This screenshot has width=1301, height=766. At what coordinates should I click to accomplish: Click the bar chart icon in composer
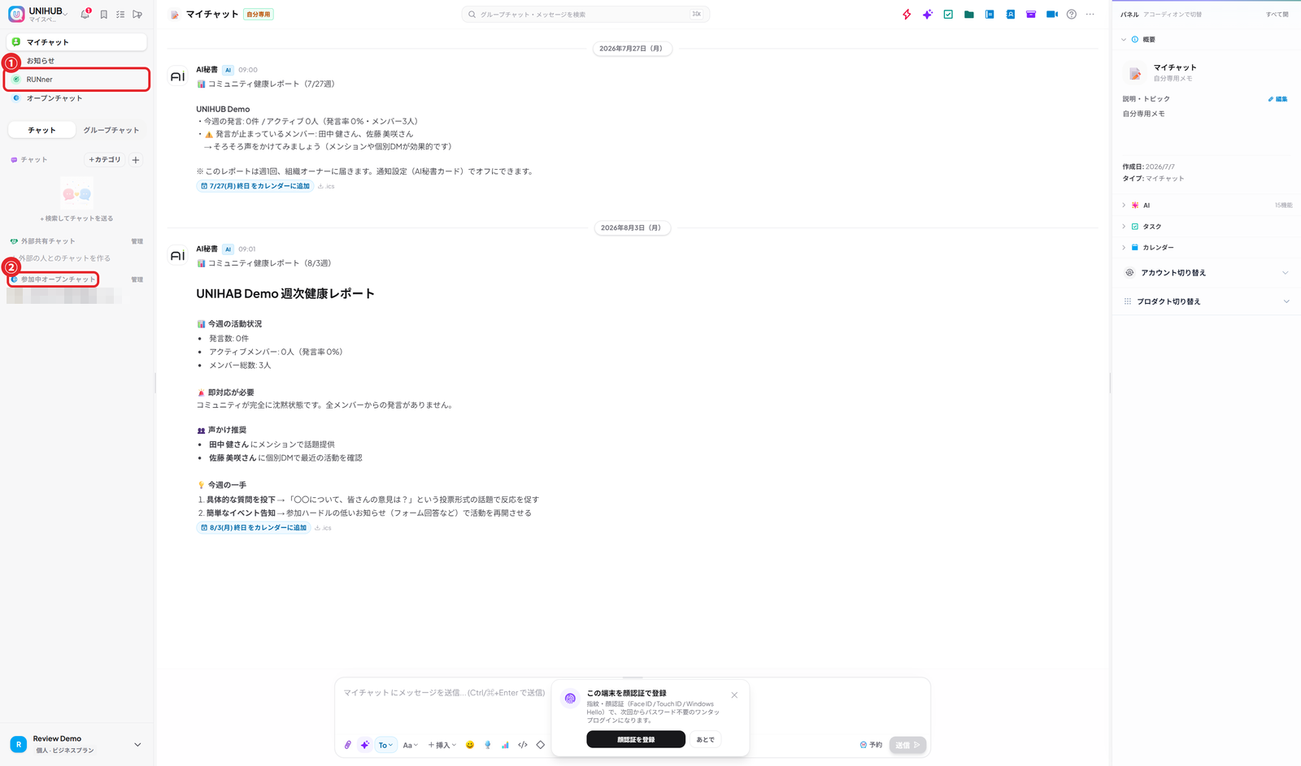tap(505, 745)
